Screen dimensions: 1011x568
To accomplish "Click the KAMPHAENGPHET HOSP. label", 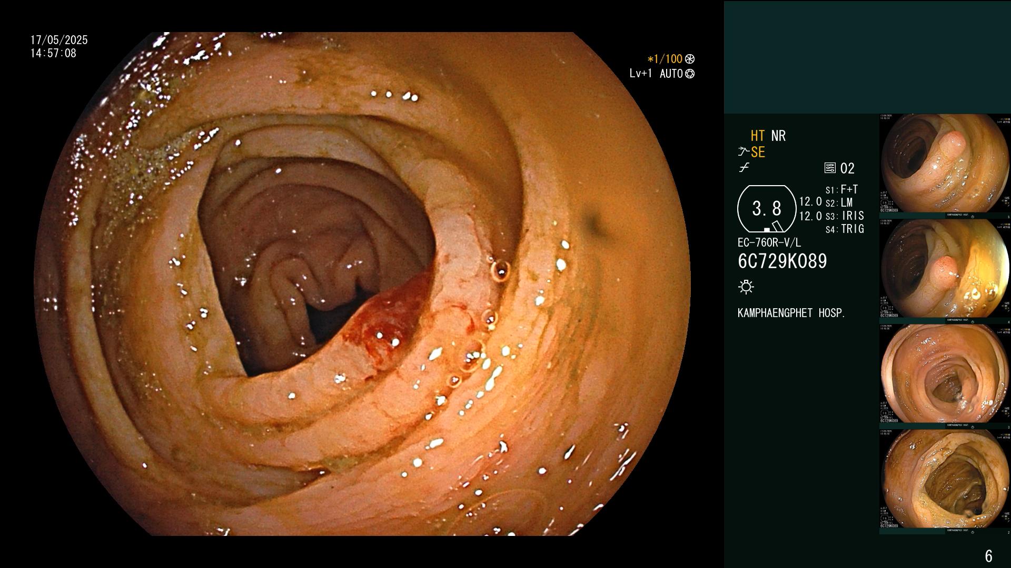I will click(x=791, y=313).
